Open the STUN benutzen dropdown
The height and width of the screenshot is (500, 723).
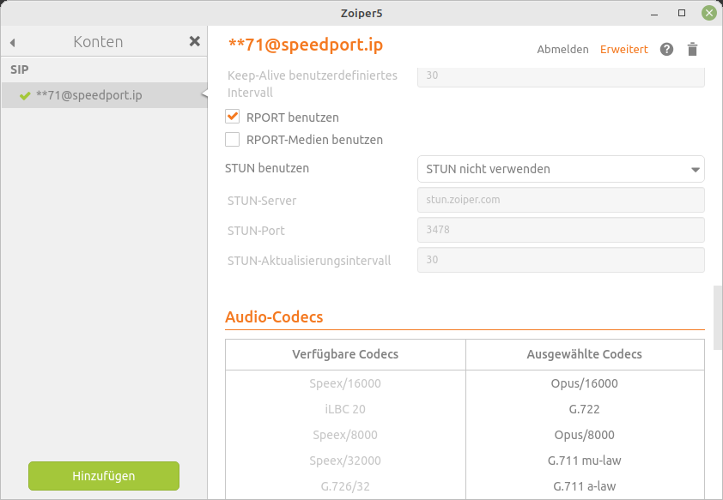[x=561, y=169]
